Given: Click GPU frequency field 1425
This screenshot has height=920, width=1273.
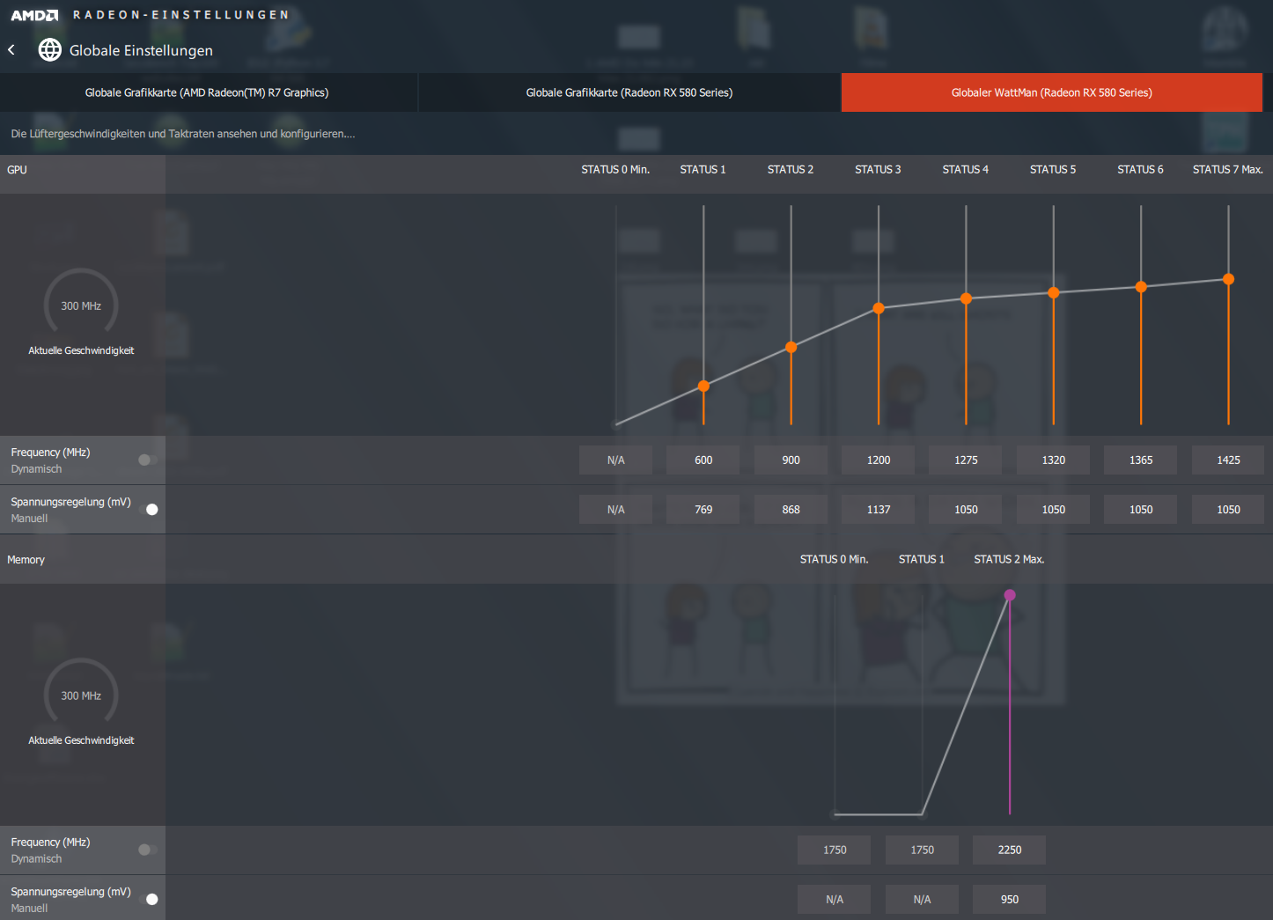Looking at the screenshot, I should pos(1228,460).
